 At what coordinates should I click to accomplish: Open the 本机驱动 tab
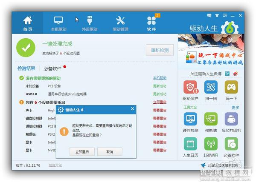pos(58,23)
